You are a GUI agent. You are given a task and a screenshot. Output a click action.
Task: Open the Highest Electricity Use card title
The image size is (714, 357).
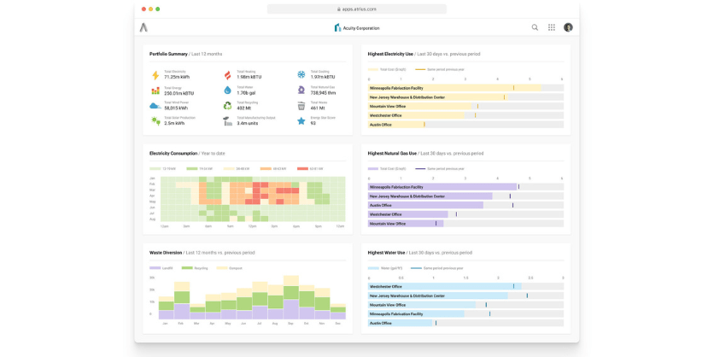click(390, 54)
